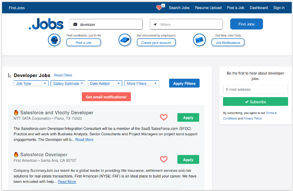Image resolution: width=293 pixels, height=191 pixels.
Task: Open Terms & Conditions link
Action: click(250, 116)
